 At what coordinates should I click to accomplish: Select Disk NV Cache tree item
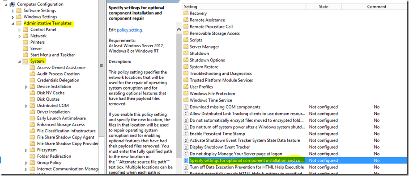(x=51, y=93)
